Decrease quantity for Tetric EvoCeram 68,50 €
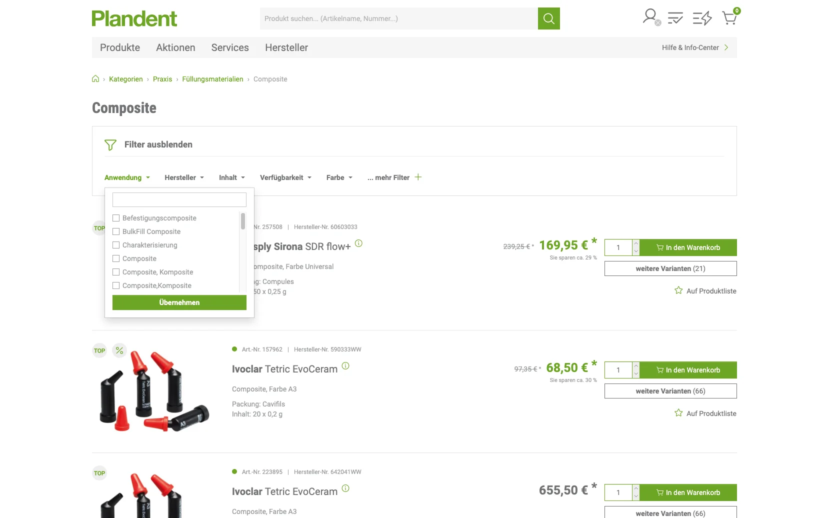Screen dimensions: 829x518 click(636, 374)
